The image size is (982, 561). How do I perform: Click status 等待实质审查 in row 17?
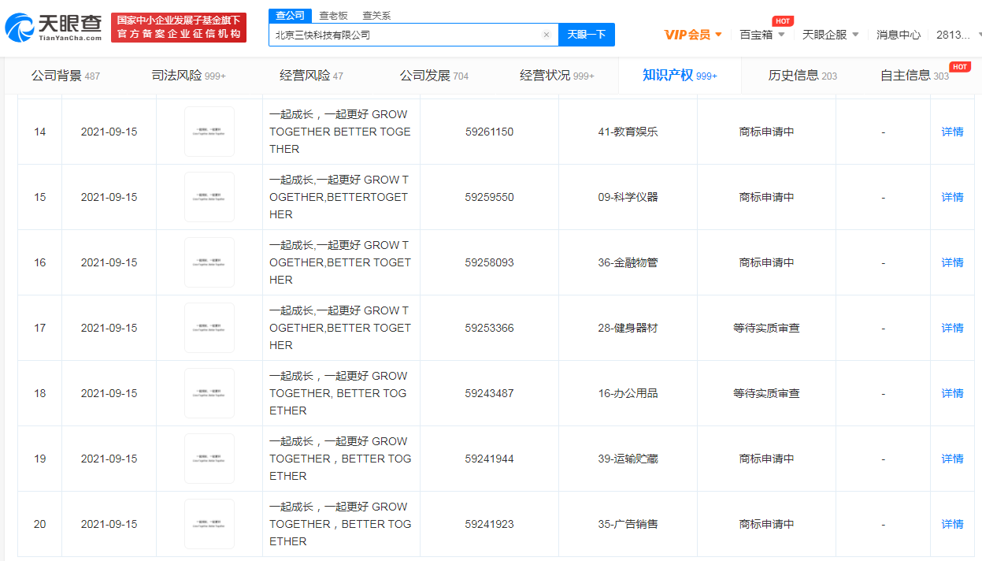point(766,328)
